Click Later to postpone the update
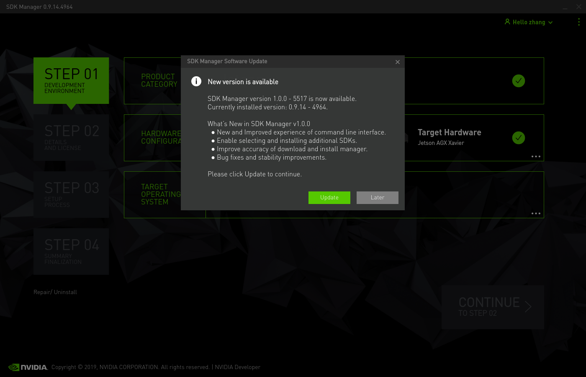This screenshot has width=586, height=377. [377, 198]
